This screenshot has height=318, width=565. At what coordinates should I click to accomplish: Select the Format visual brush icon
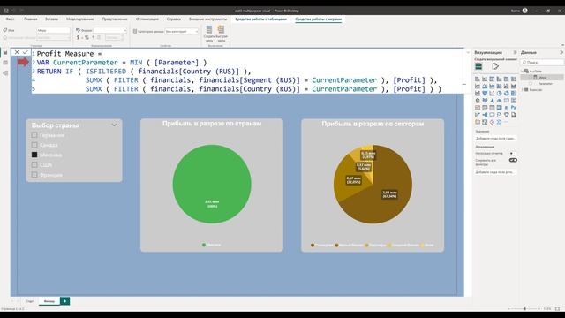(x=495, y=66)
